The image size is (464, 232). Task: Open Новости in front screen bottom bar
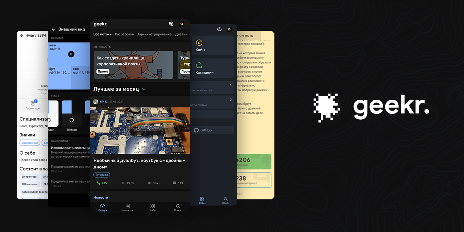tap(128, 208)
